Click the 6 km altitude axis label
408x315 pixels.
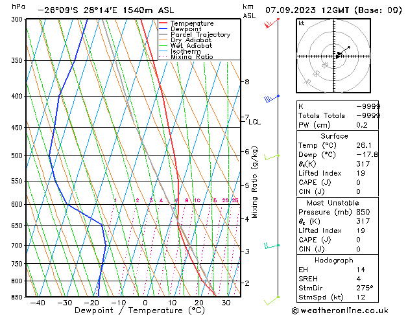pos(247,151)
